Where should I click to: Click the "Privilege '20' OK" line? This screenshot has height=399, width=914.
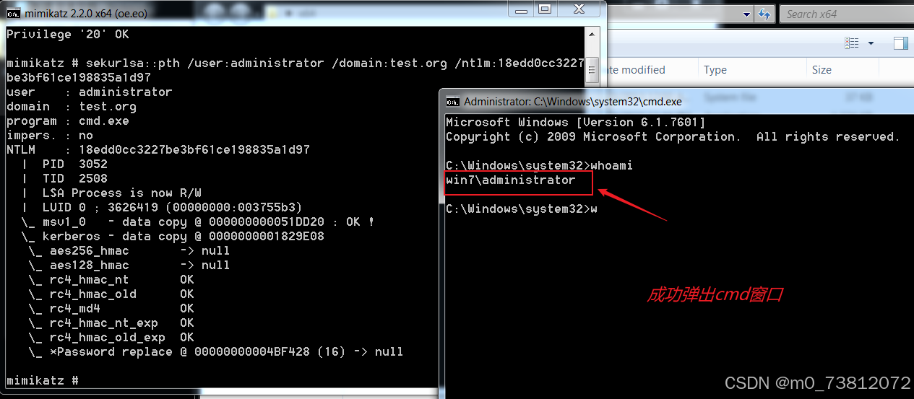coord(68,35)
